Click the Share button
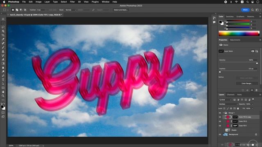This screenshot has height=147, width=262. click(245, 10)
